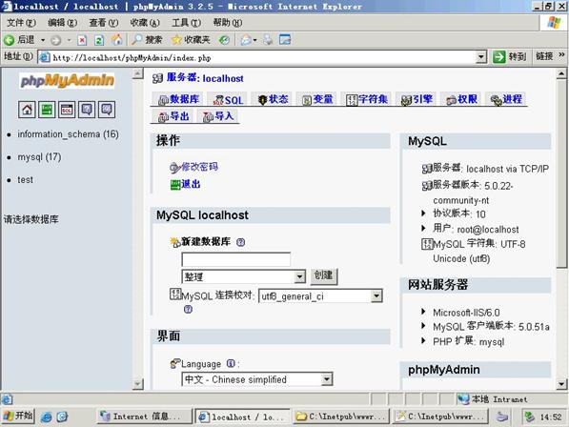Click the IE Back arrow icon
The width and height of the screenshot is (569, 427).
coord(10,40)
